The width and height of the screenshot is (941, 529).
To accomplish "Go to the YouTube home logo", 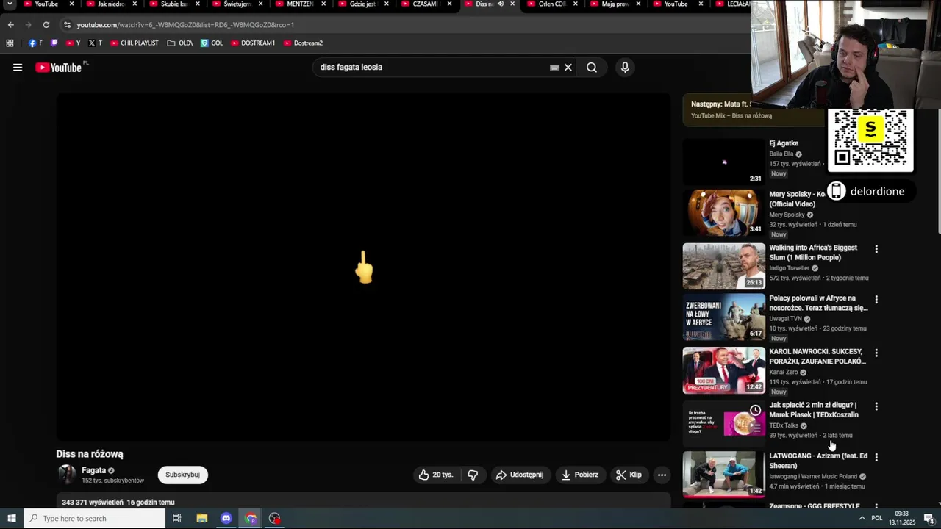I will (59, 68).
